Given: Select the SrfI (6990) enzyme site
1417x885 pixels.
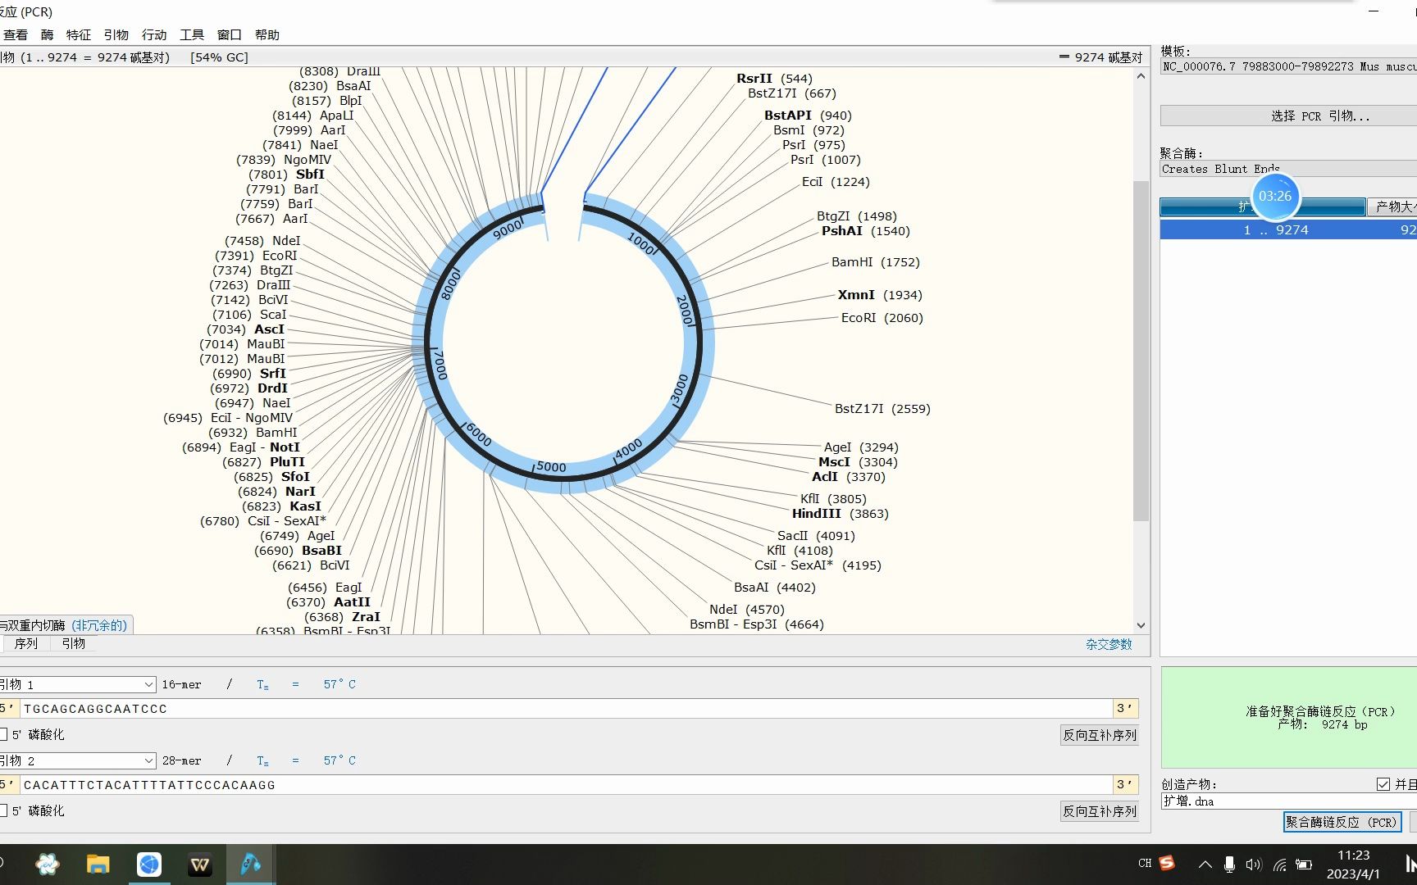Looking at the screenshot, I should (249, 374).
